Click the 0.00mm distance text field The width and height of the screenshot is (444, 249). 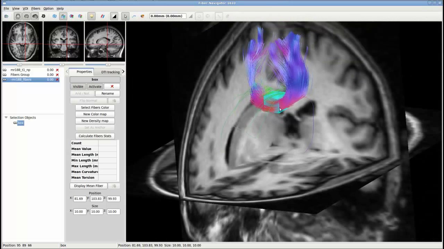[x=168, y=16]
